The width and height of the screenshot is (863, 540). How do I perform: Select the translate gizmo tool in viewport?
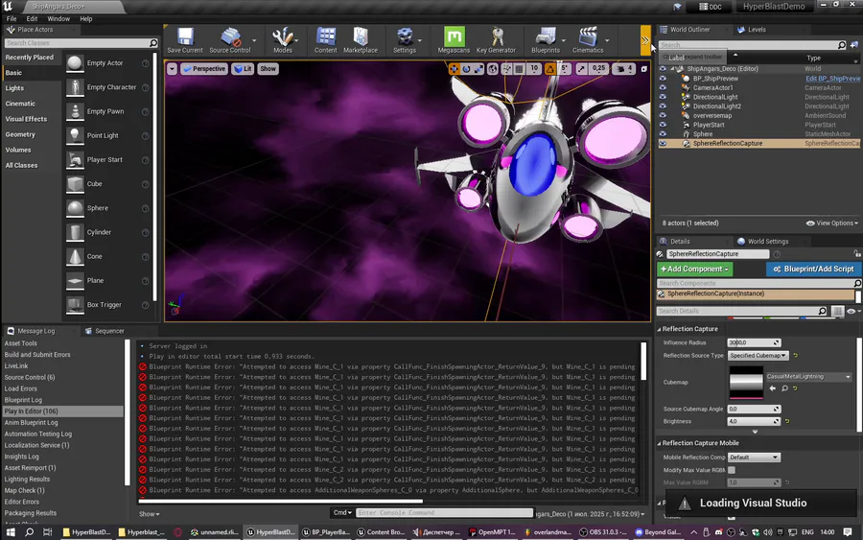[x=455, y=69]
